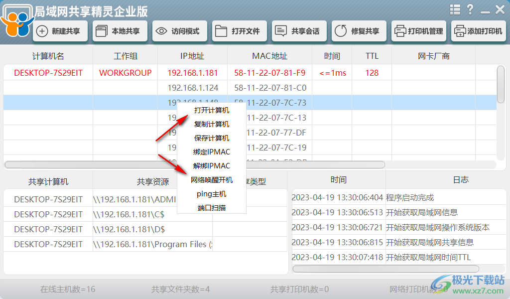
Task: Click MAC 58-11-22-07-81-C0 cell
Action: (270, 88)
